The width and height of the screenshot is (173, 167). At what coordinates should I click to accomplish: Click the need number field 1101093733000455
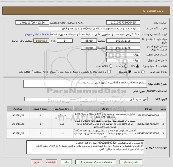[123, 22]
